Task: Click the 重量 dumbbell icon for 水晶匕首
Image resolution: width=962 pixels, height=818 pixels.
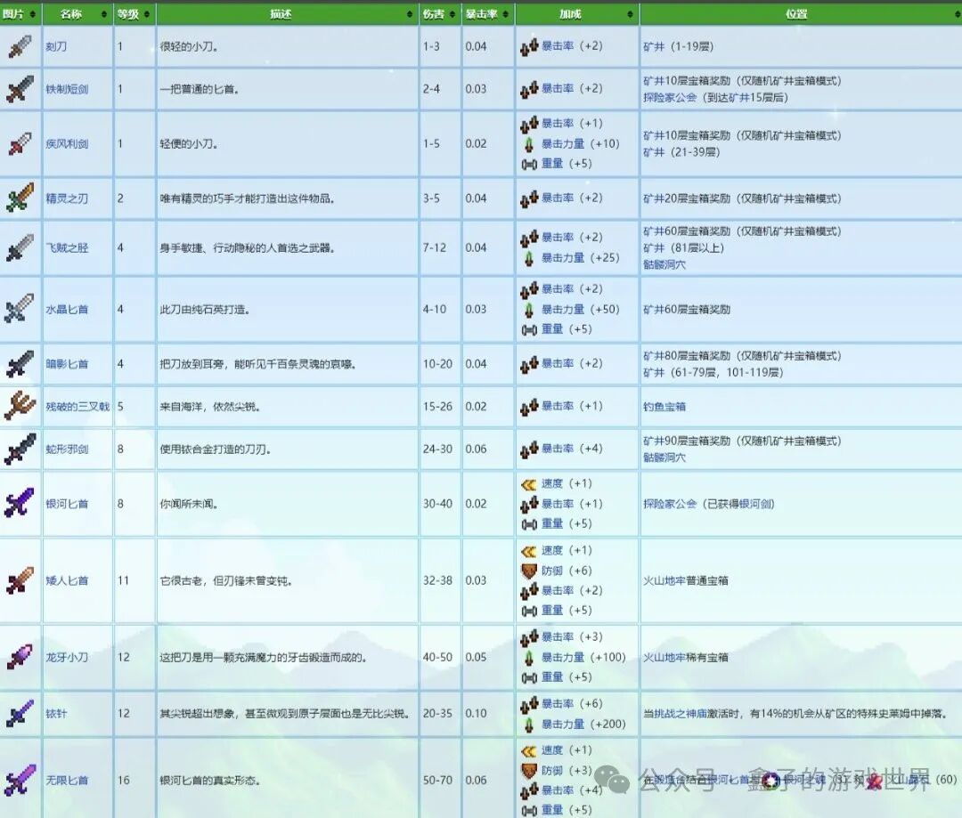Action: point(527,329)
